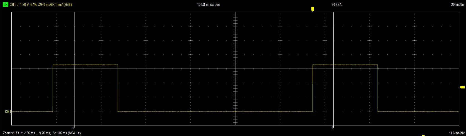The width and height of the screenshot is (466, 136).
Task: Click the green TR trigger status indicator
Action: click(5, 4)
